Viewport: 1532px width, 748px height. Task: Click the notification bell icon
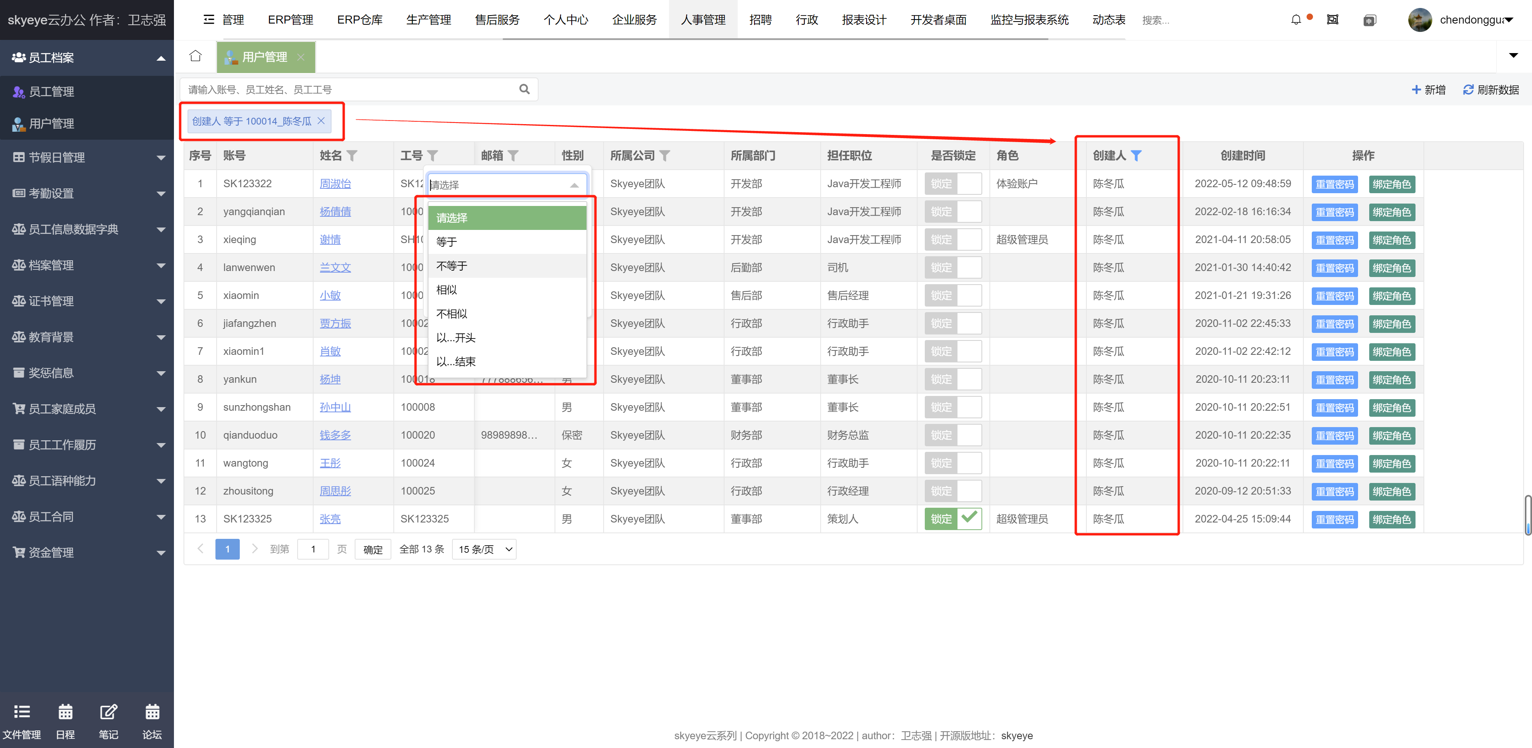click(1296, 20)
